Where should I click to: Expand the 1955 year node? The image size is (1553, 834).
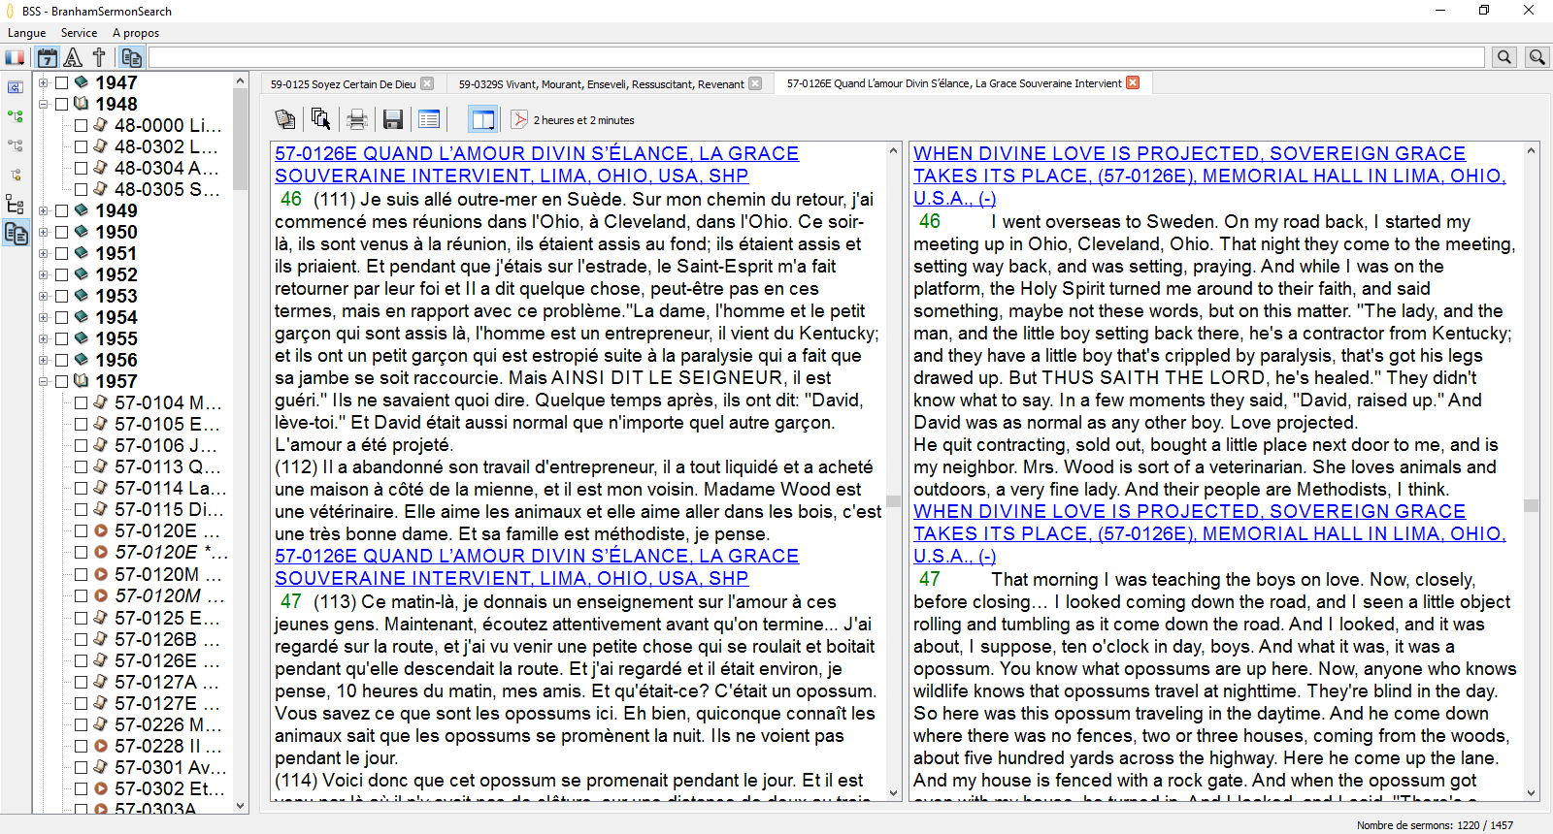pos(43,338)
